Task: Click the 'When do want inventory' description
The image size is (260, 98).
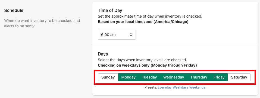Action: point(42,23)
